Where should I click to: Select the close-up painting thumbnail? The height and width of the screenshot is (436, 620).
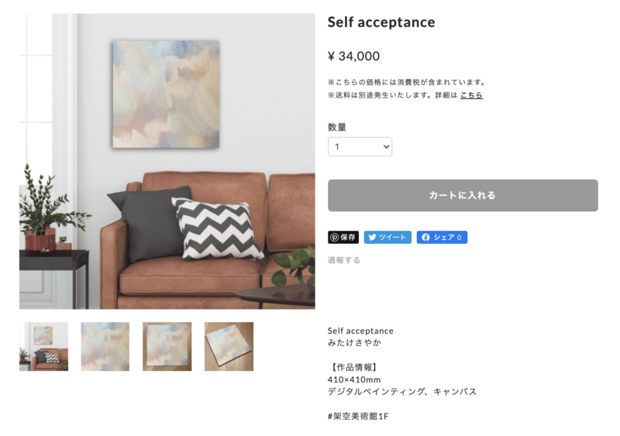105,346
